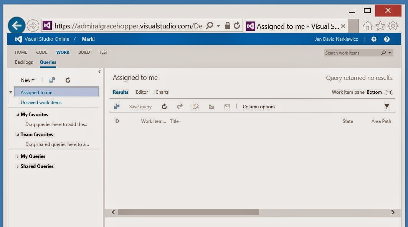Click save icon in results toolbar
Screen dimensions: 408x227
(117, 106)
